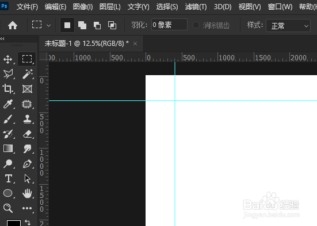Viewport: 317px width, 226px height.
Task: Swap foreground and background colors
Action: tap(28, 223)
